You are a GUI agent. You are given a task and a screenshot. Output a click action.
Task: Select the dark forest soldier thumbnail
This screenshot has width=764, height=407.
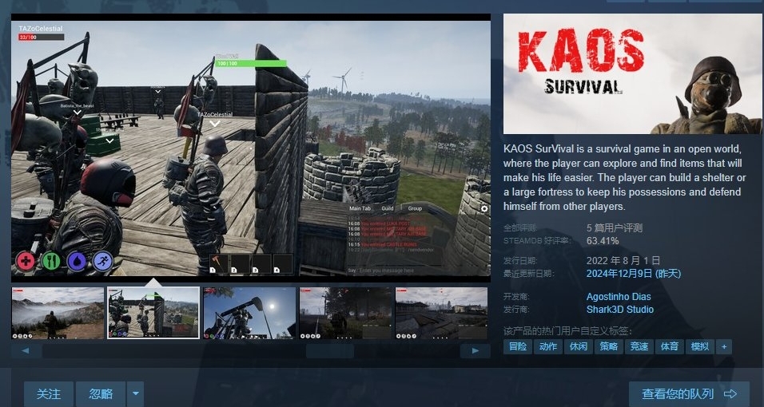pyautogui.click(x=345, y=313)
